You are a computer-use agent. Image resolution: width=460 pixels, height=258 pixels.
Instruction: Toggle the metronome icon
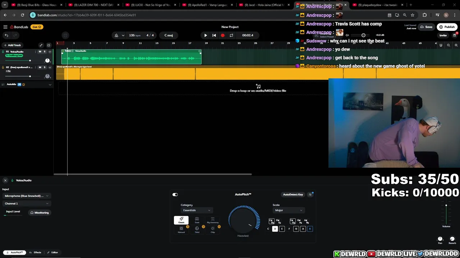pos(116,35)
